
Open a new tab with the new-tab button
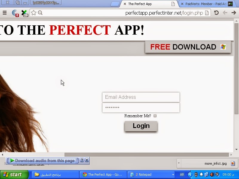(115, 4)
